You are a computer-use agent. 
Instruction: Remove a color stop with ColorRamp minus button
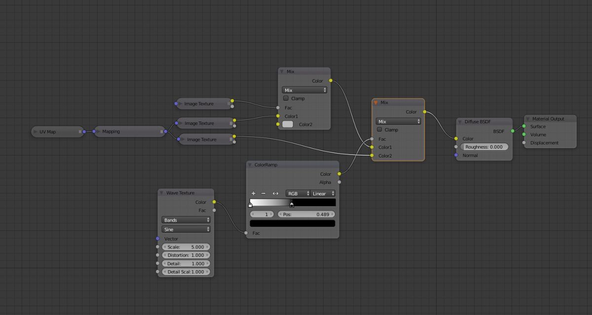point(263,193)
